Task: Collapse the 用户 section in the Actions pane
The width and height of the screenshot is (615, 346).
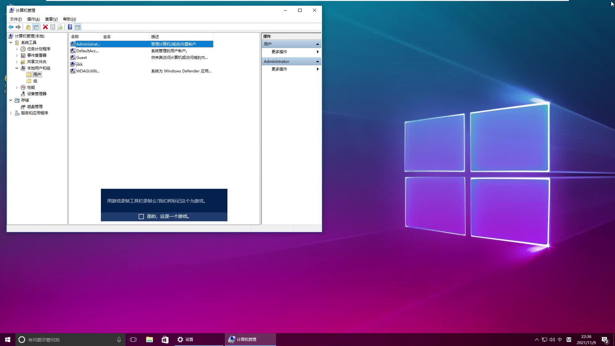Action: [317, 44]
